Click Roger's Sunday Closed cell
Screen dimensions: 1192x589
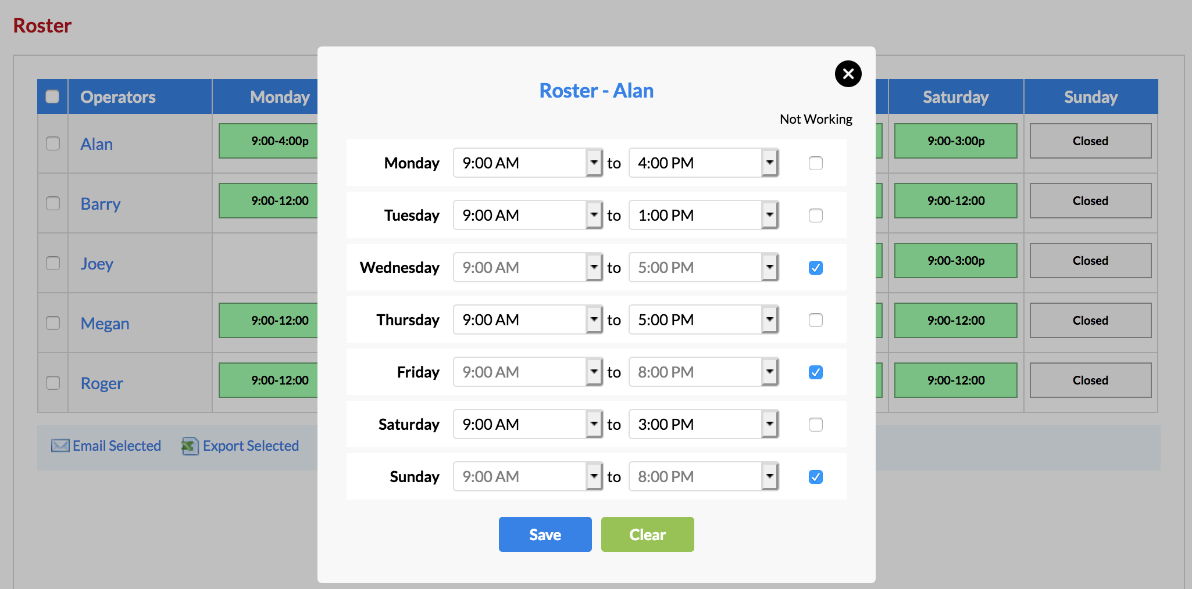(1090, 380)
